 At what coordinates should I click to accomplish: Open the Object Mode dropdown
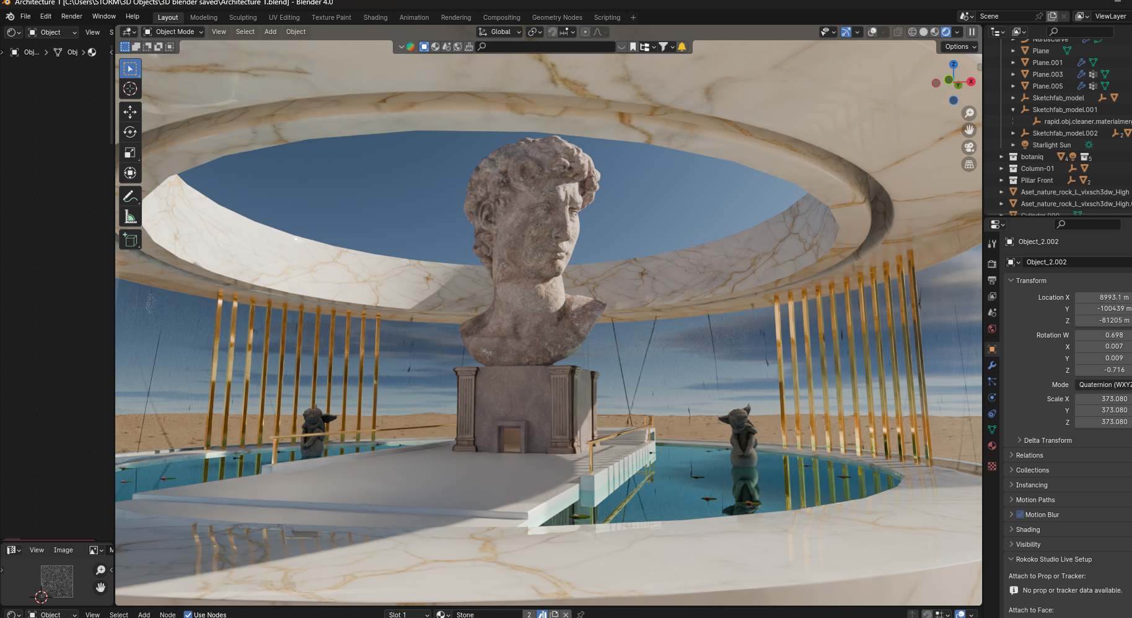(173, 32)
